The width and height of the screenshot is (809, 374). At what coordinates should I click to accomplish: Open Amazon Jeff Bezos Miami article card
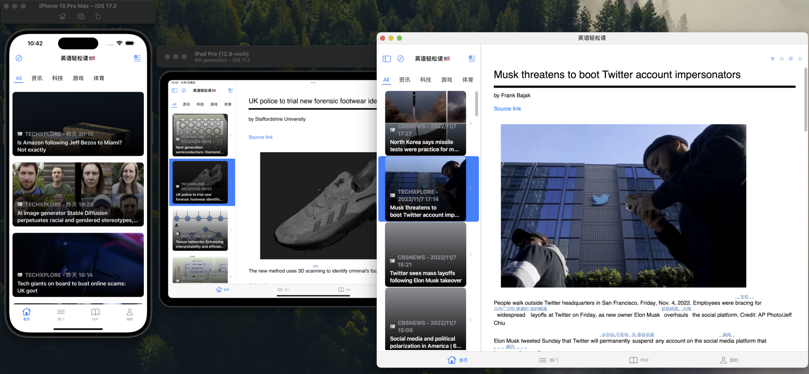(78, 124)
